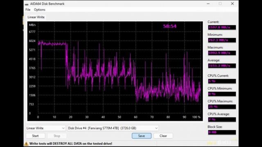Screen dimensions: 262x147
Task: Click the Average speed value field
Action: tap(222, 66)
